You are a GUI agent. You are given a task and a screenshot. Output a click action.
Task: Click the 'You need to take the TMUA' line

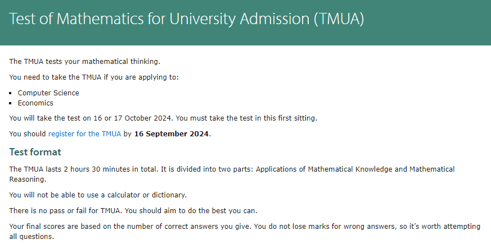click(x=94, y=77)
